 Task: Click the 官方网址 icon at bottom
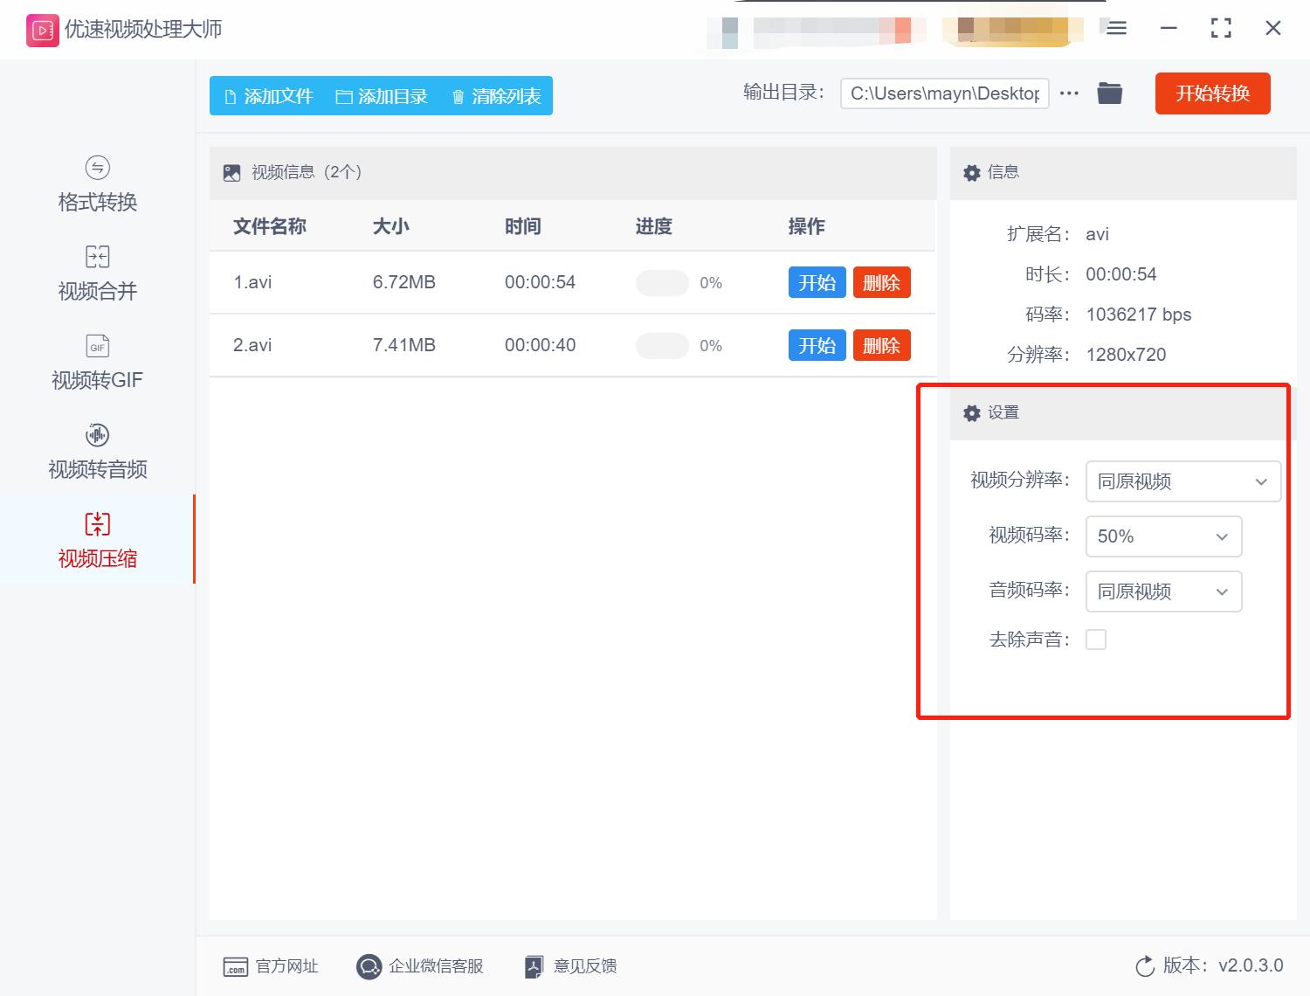[235, 966]
